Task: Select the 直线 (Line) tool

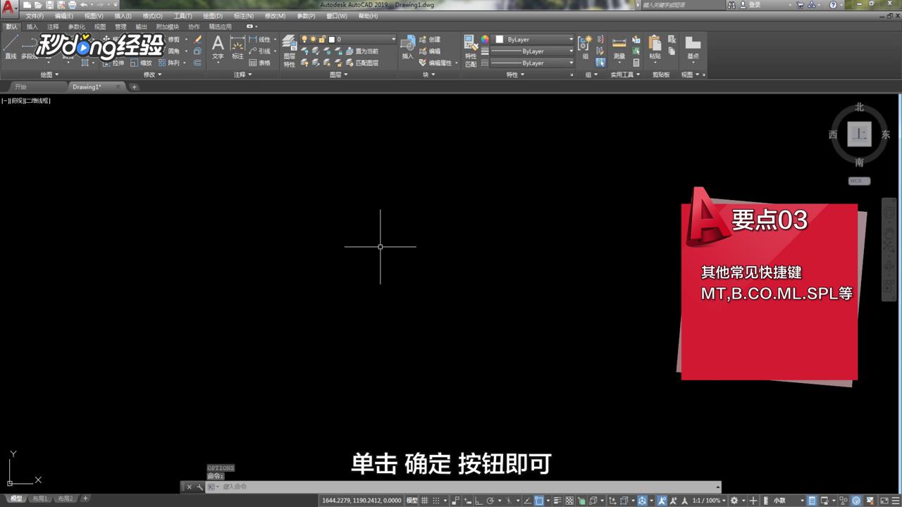Action: (10, 48)
